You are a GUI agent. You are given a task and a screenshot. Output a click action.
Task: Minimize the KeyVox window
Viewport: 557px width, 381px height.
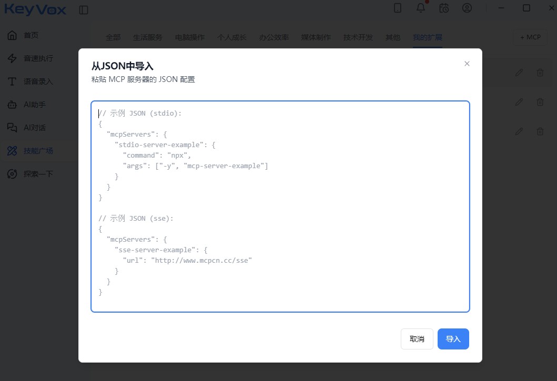[x=501, y=8]
